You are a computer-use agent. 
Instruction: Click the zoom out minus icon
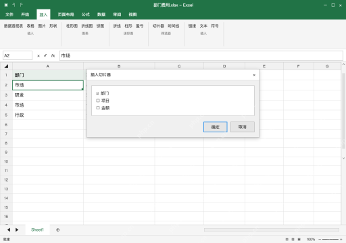pos(320,240)
